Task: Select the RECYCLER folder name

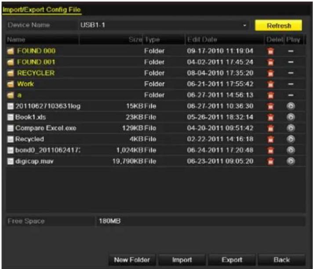Action: pyautogui.click(x=36, y=73)
